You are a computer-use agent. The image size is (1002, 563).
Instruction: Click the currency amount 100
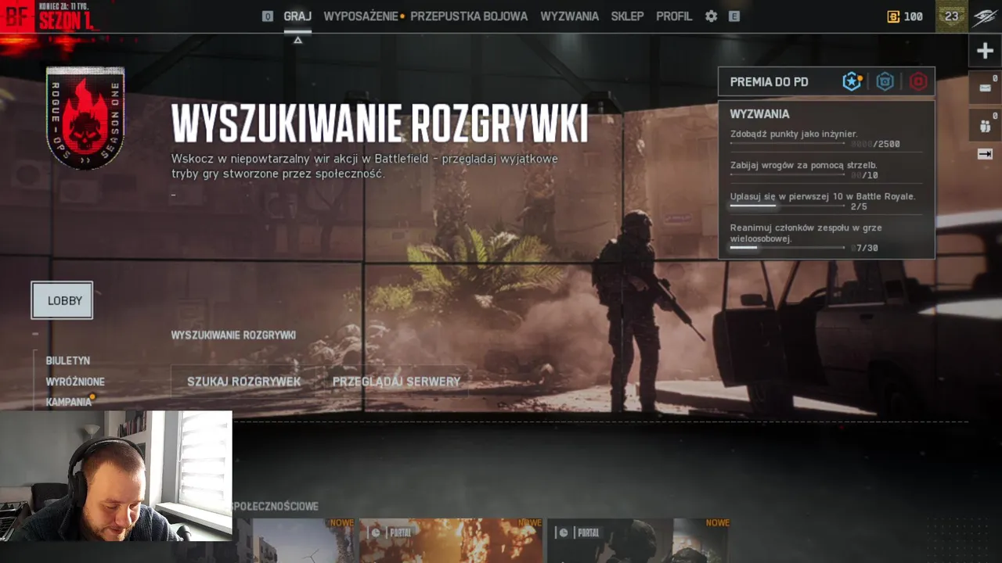(914, 16)
